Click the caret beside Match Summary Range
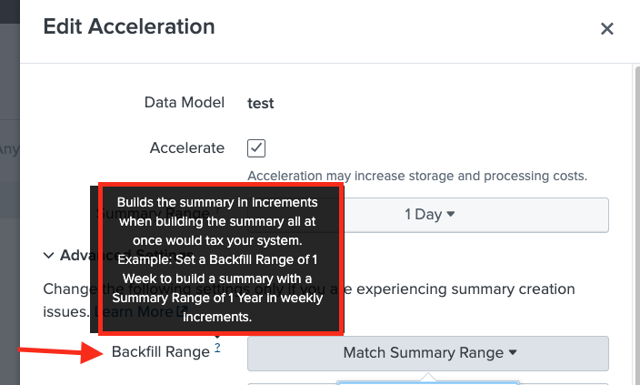 click(513, 352)
